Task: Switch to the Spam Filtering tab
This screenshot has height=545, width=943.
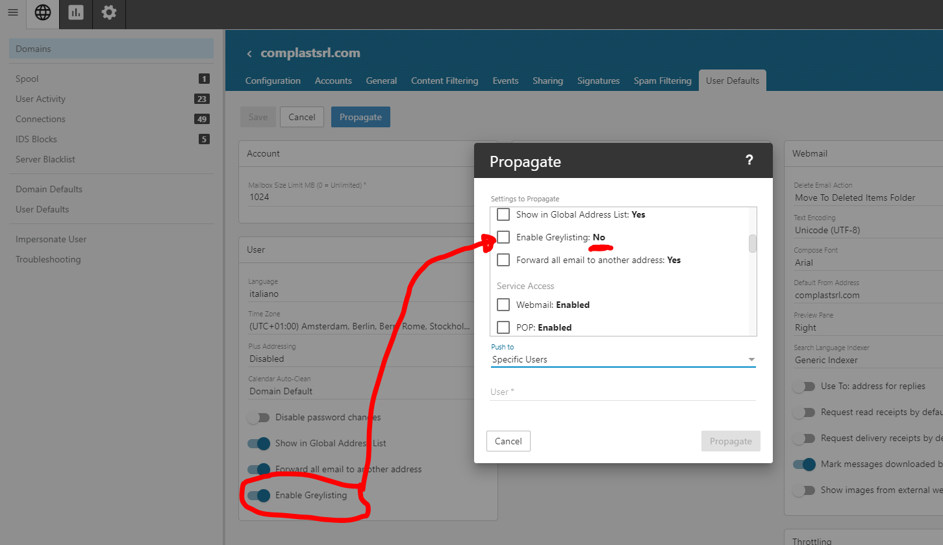Action: tap(662, 81)
